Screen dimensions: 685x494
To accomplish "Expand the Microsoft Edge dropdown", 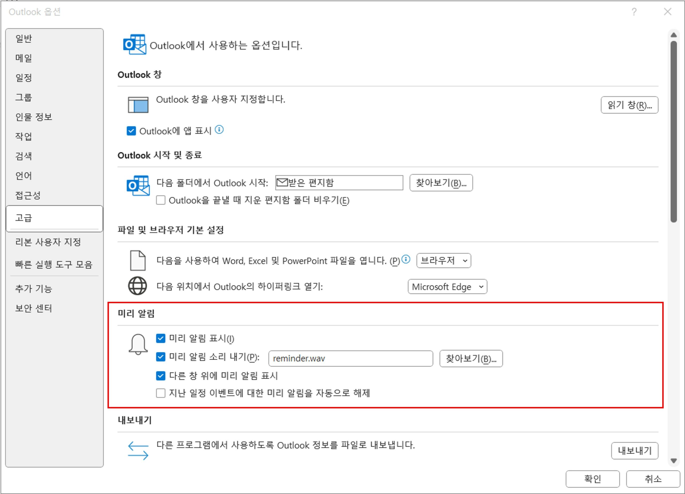I will (447, 286).
